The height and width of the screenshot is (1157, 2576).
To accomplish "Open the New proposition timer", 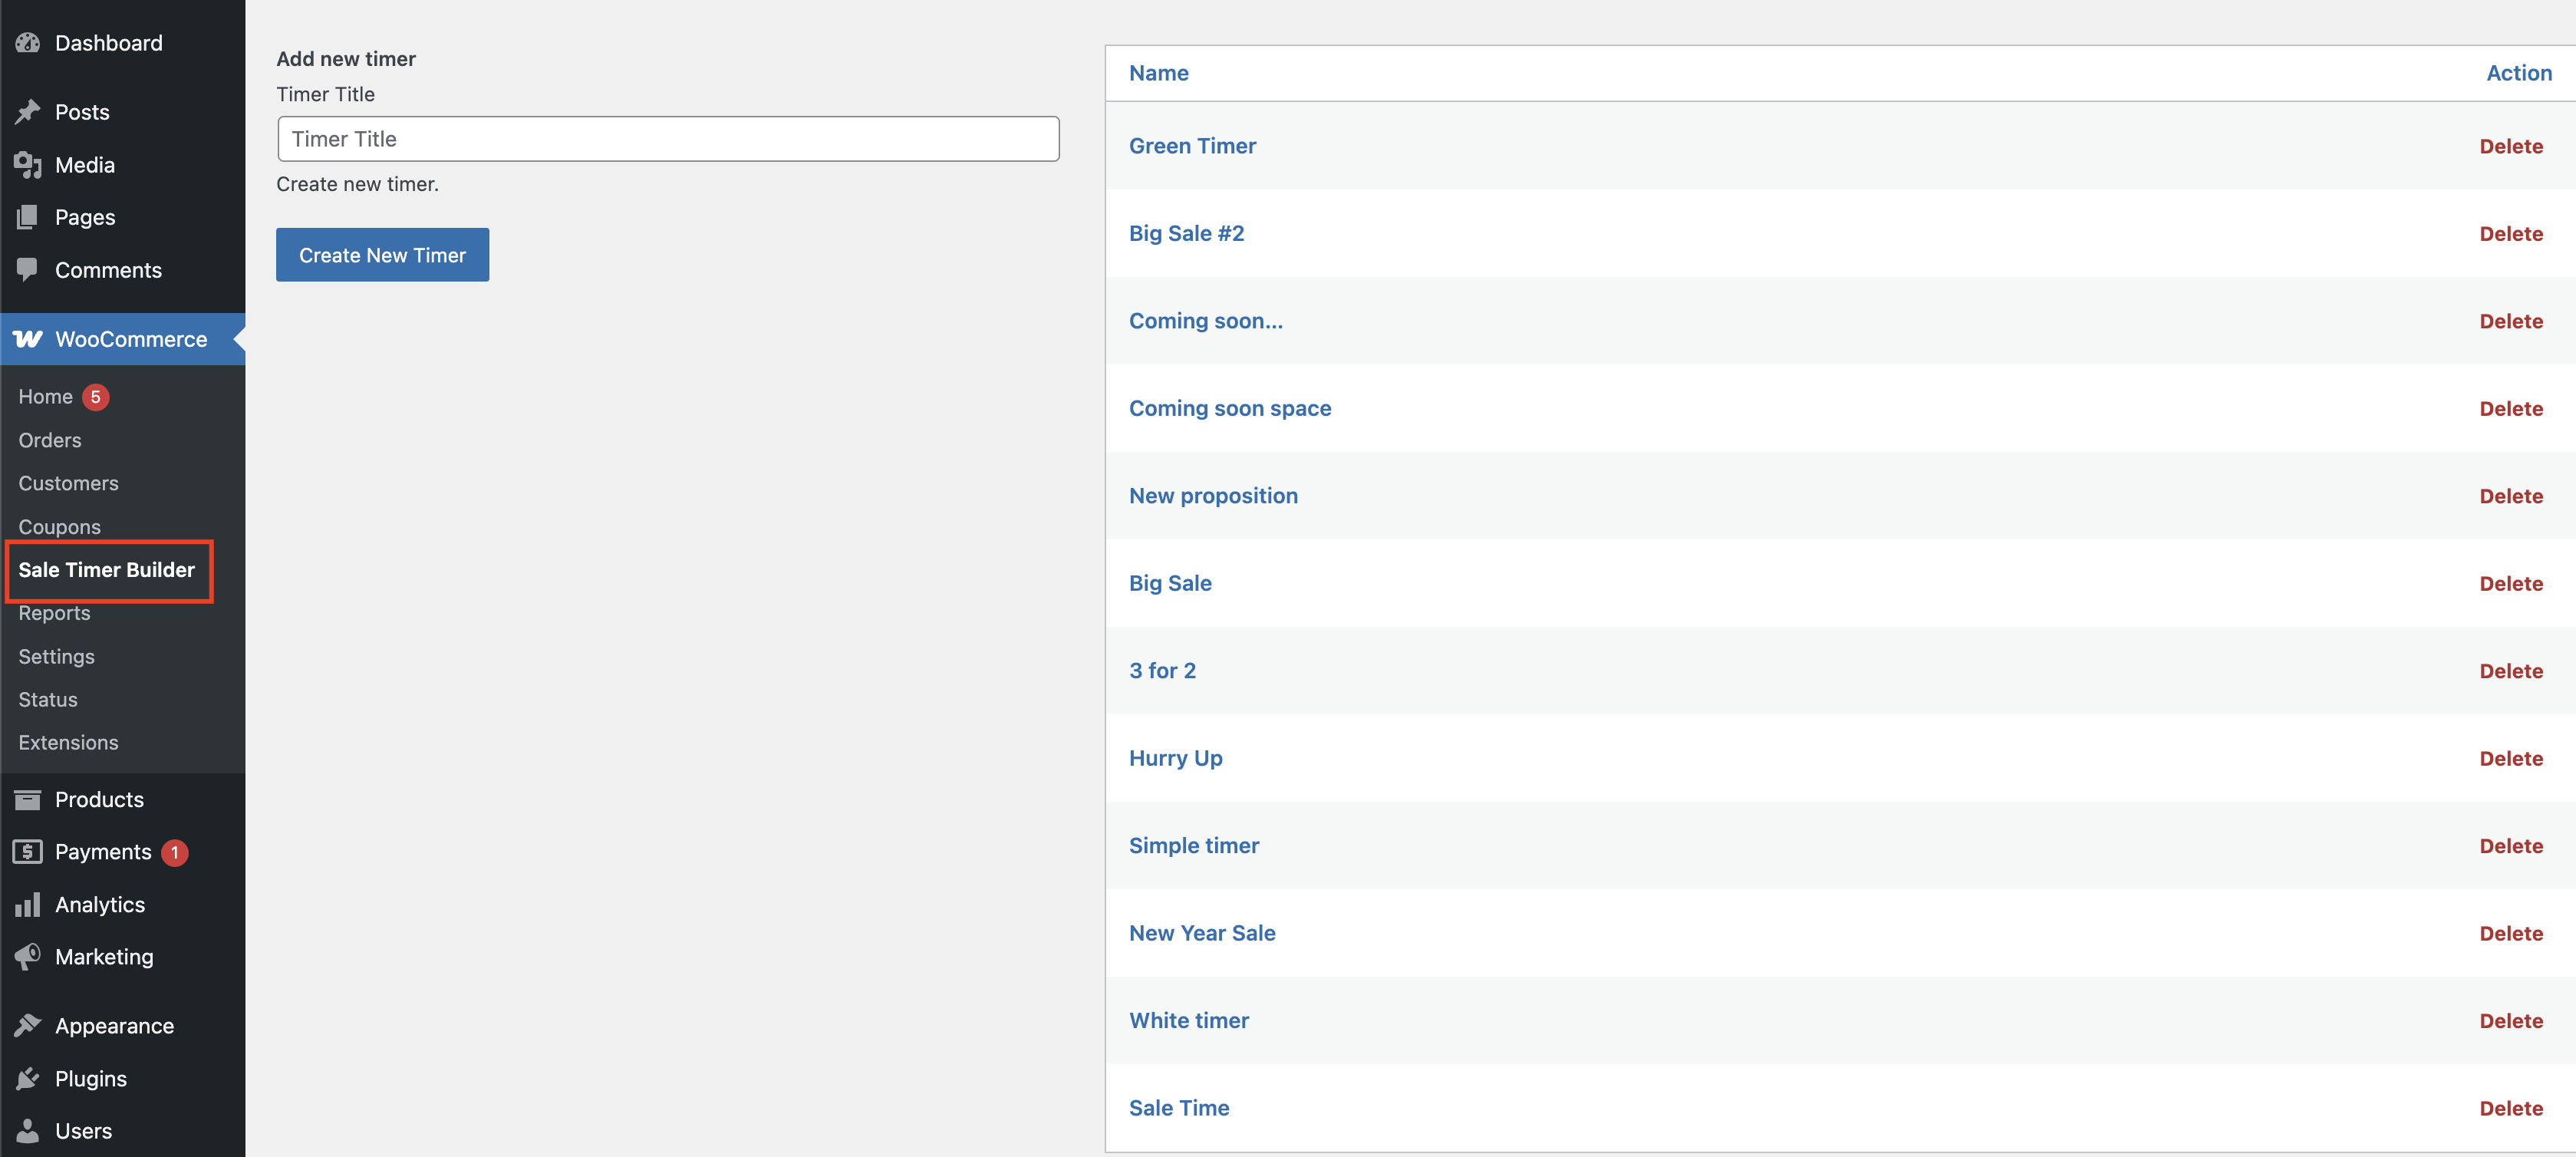I will coord(1213,496).
